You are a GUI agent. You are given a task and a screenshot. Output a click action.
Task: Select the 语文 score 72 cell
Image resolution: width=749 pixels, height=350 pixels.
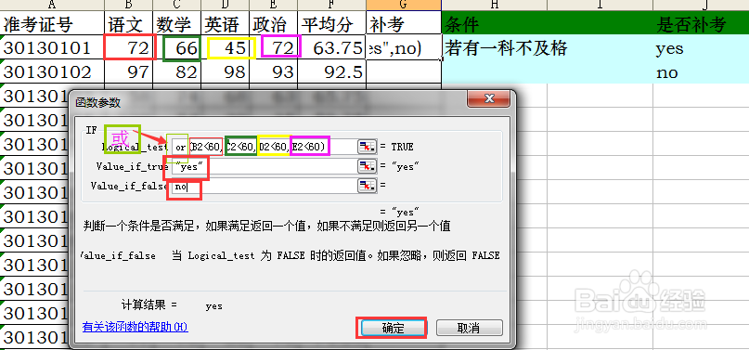(x=128, y=47)
